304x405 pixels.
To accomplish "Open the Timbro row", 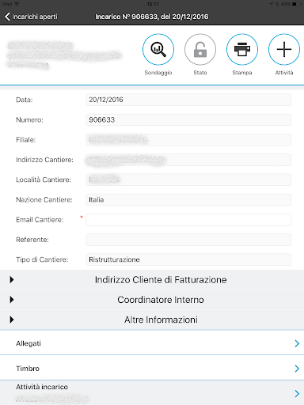I will click(x=152, y=368).
